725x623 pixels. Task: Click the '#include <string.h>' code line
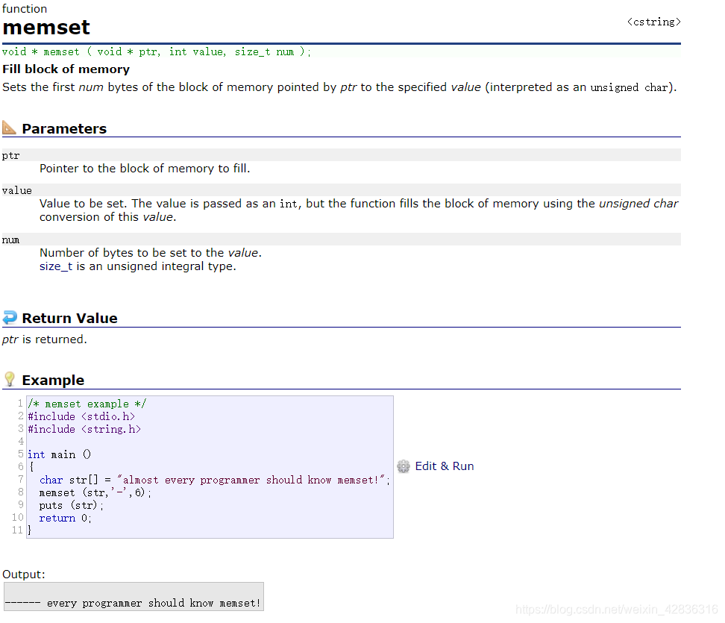pos(84,429)
